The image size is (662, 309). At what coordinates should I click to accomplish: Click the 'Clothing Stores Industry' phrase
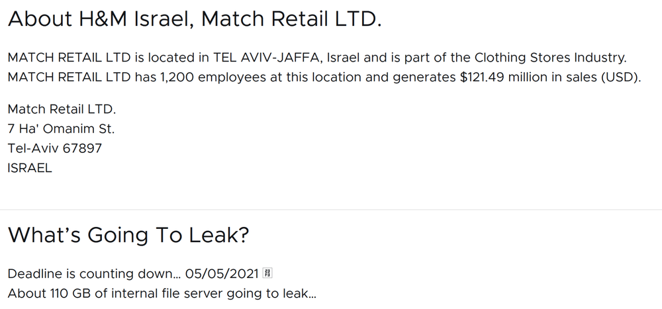(x=550, y=58)
